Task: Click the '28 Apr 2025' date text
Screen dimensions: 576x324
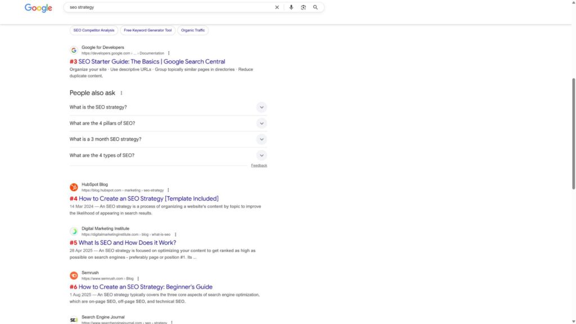Action: tap(81, 250)
